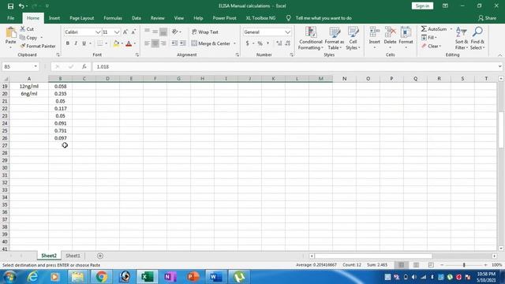Viewport: 505px width, 284px height.
Task: Click the Copy command
Action: coord(28,38)
